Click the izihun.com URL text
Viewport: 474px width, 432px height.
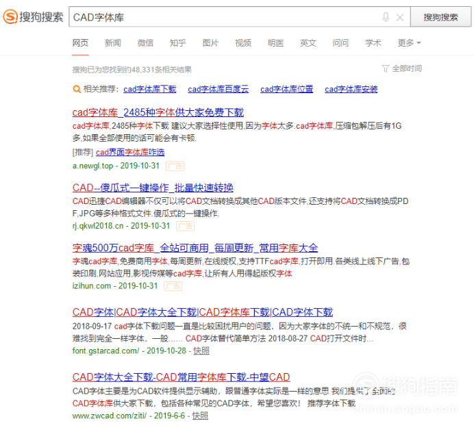[x=92, y=285]
